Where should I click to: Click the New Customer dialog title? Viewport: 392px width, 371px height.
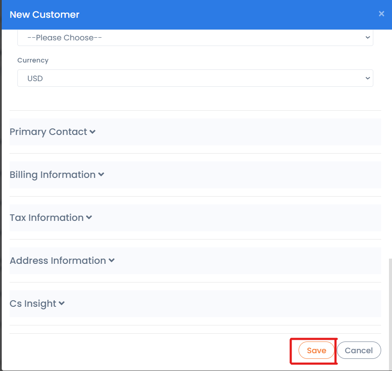(x=44, y=14)
